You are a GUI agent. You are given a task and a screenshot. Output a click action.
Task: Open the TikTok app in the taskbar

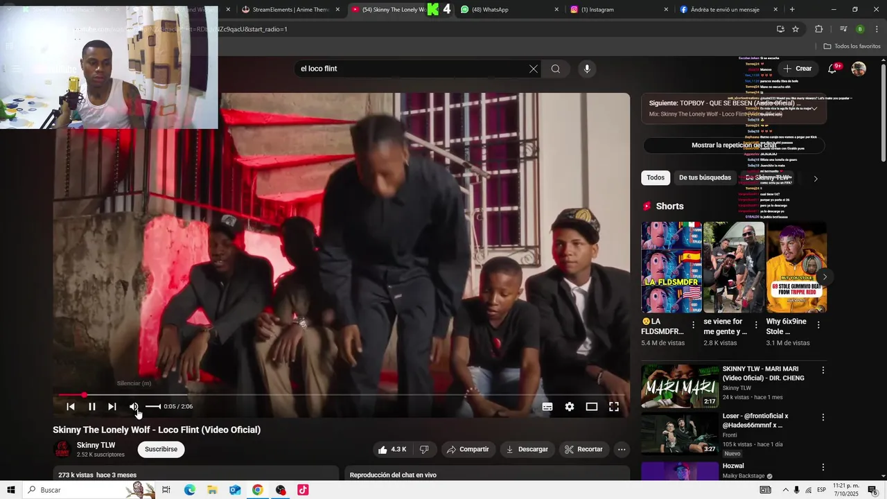click(x=303, y=490)
